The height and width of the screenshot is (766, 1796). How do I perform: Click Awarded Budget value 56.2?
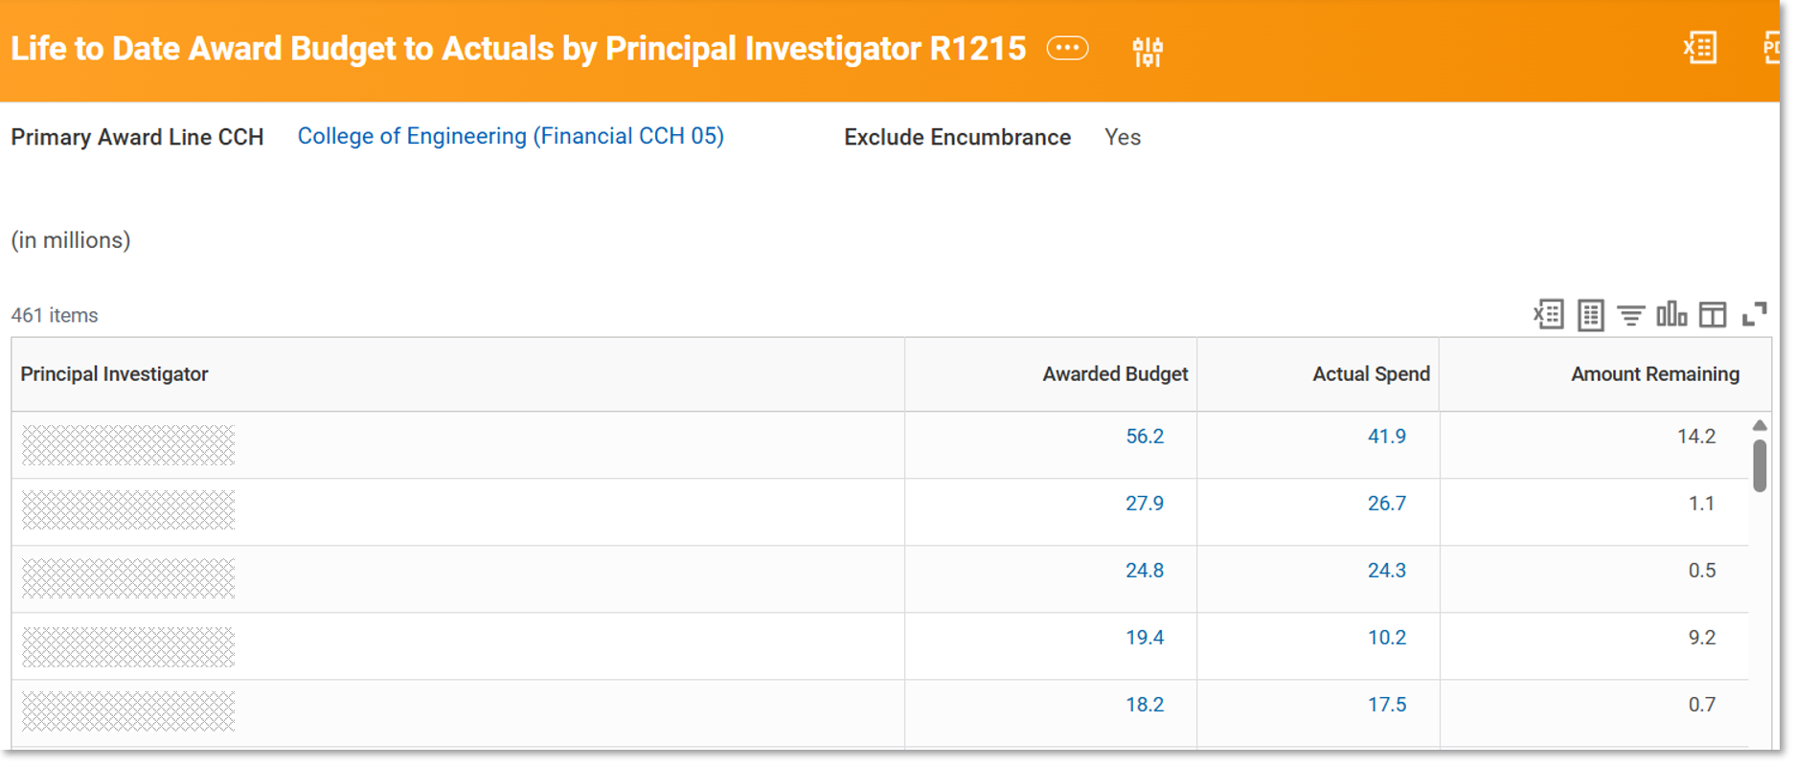[1145, 437]
